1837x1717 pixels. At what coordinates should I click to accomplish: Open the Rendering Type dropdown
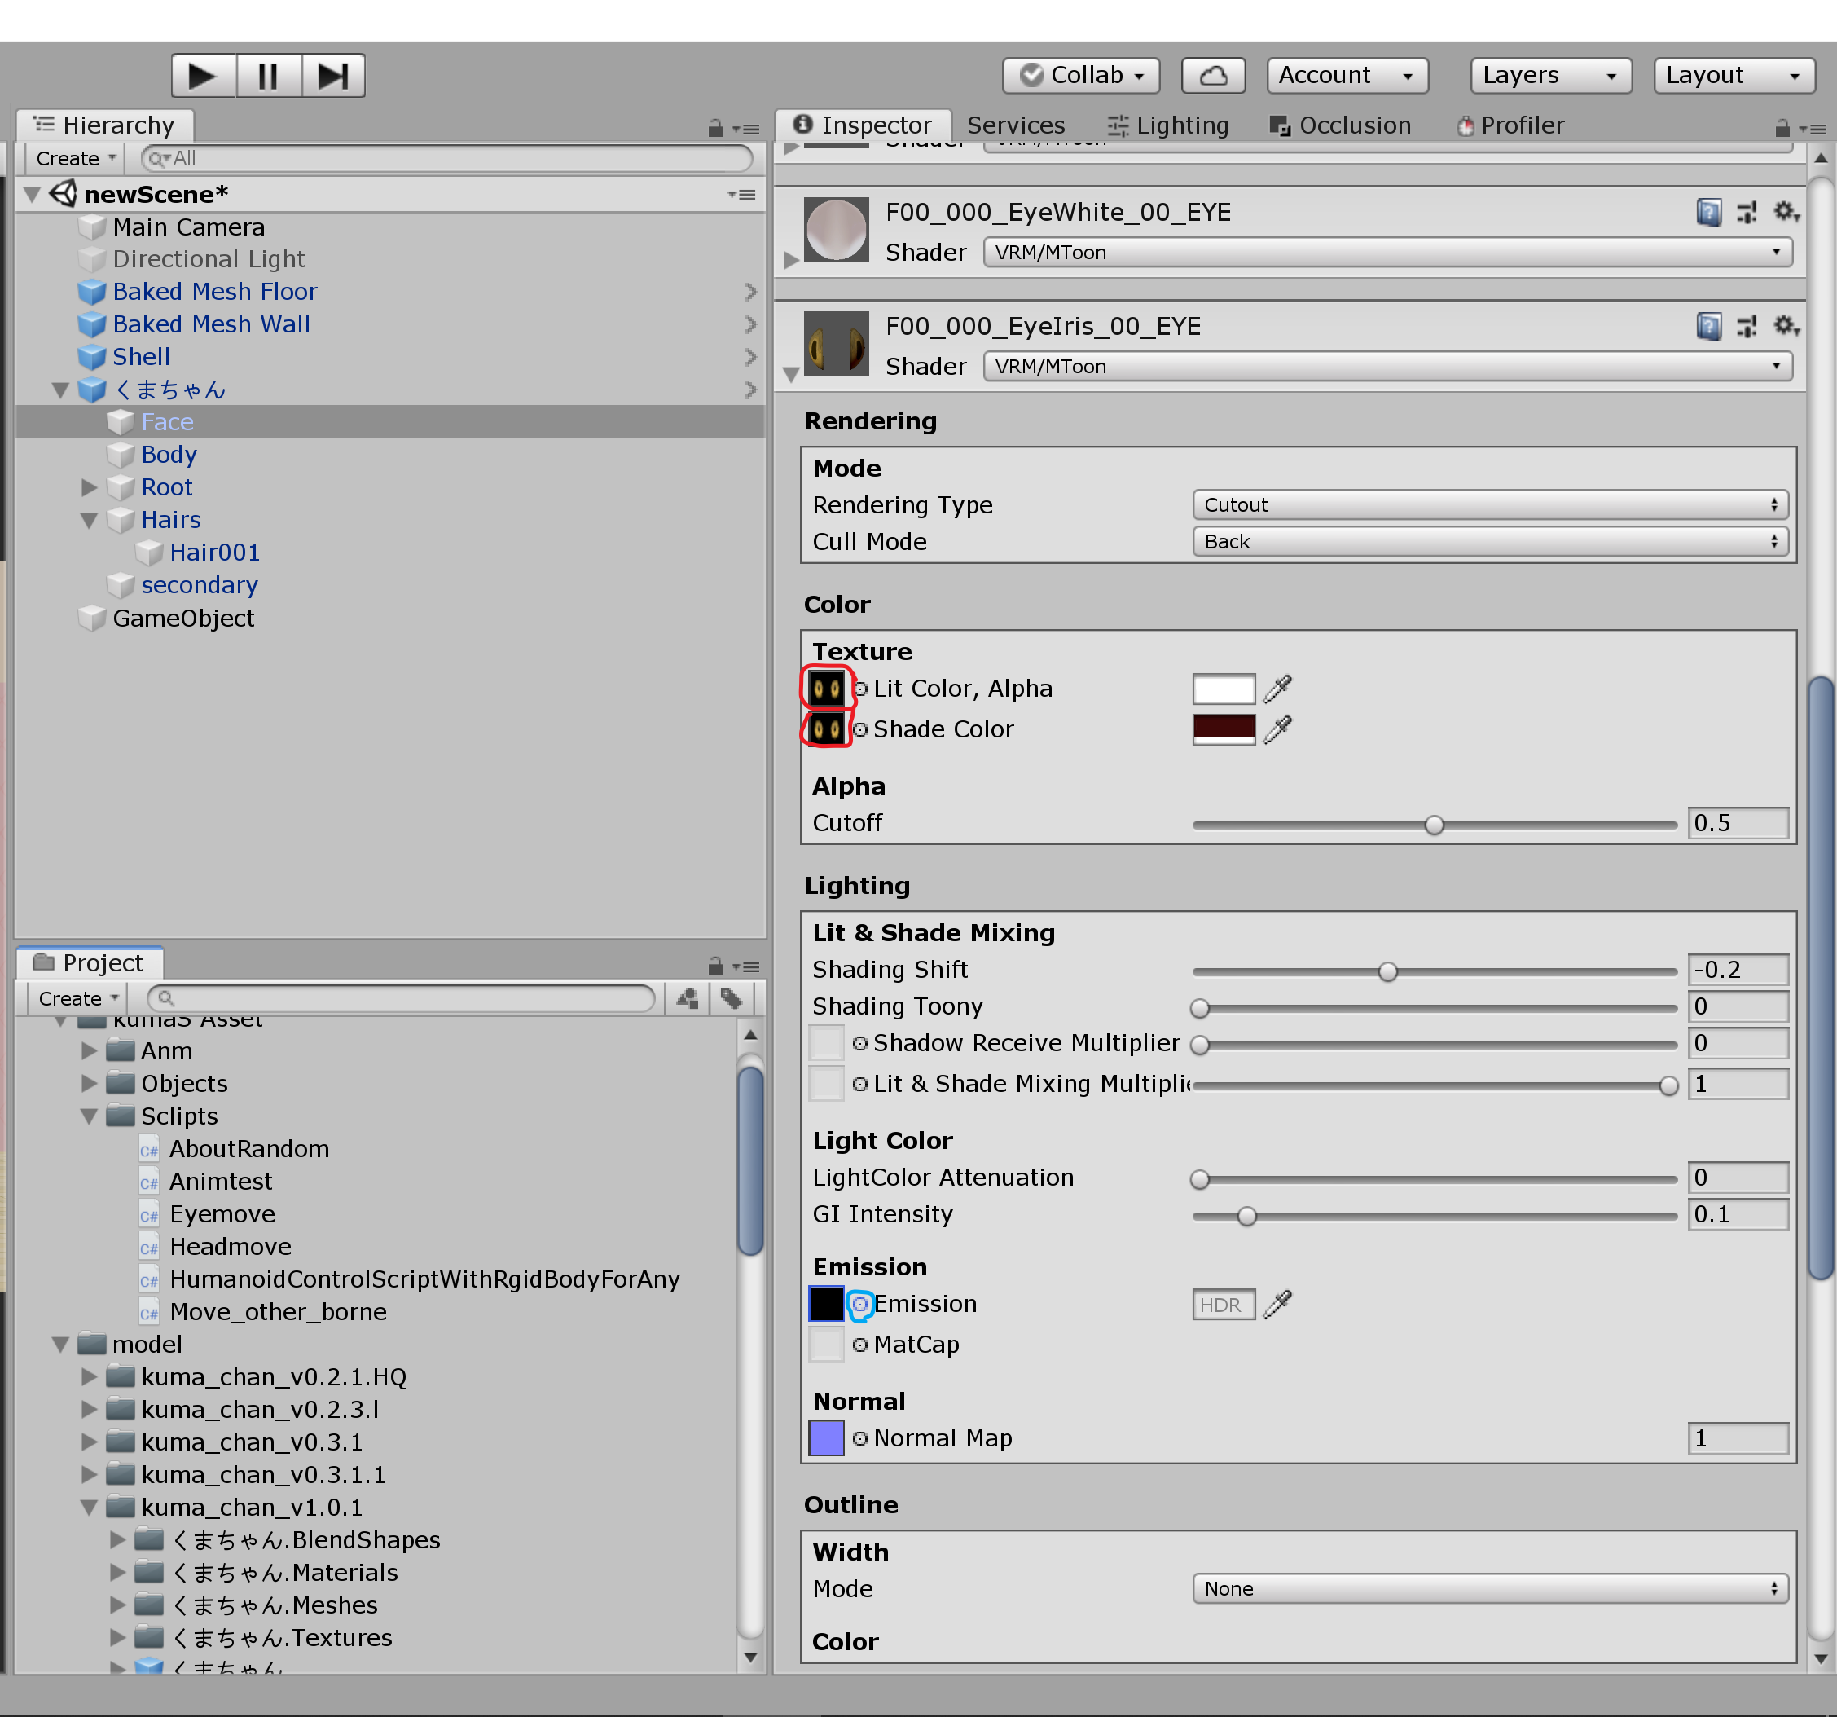(x=1490, y=504)
